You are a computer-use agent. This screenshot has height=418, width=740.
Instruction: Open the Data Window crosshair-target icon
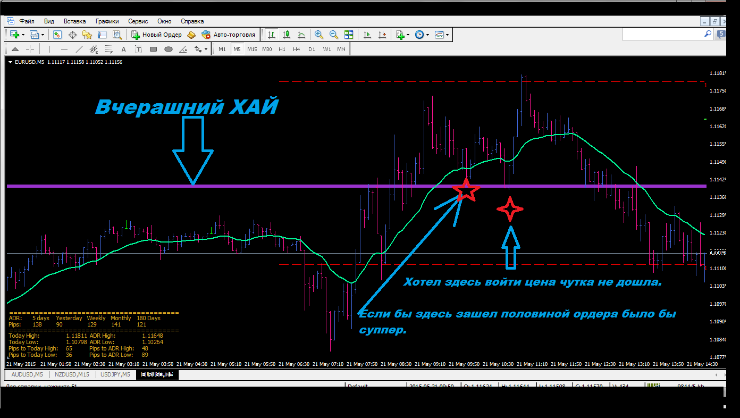tap(72, 35)
